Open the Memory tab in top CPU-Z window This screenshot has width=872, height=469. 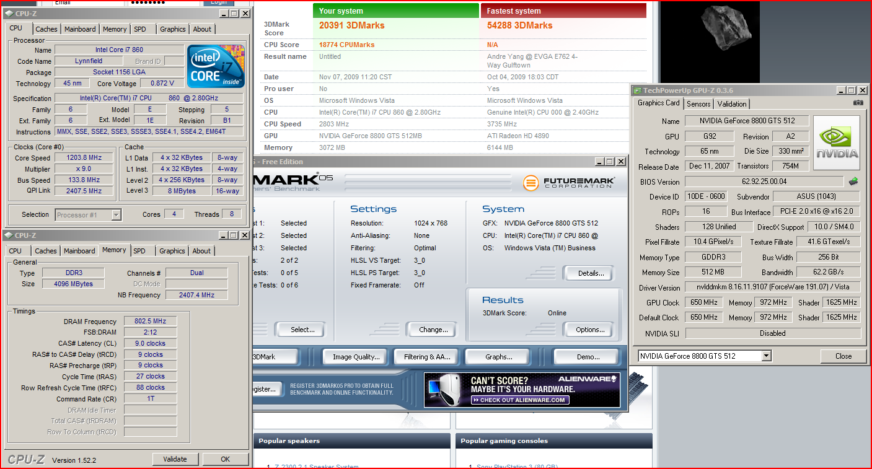click(115, 29)
